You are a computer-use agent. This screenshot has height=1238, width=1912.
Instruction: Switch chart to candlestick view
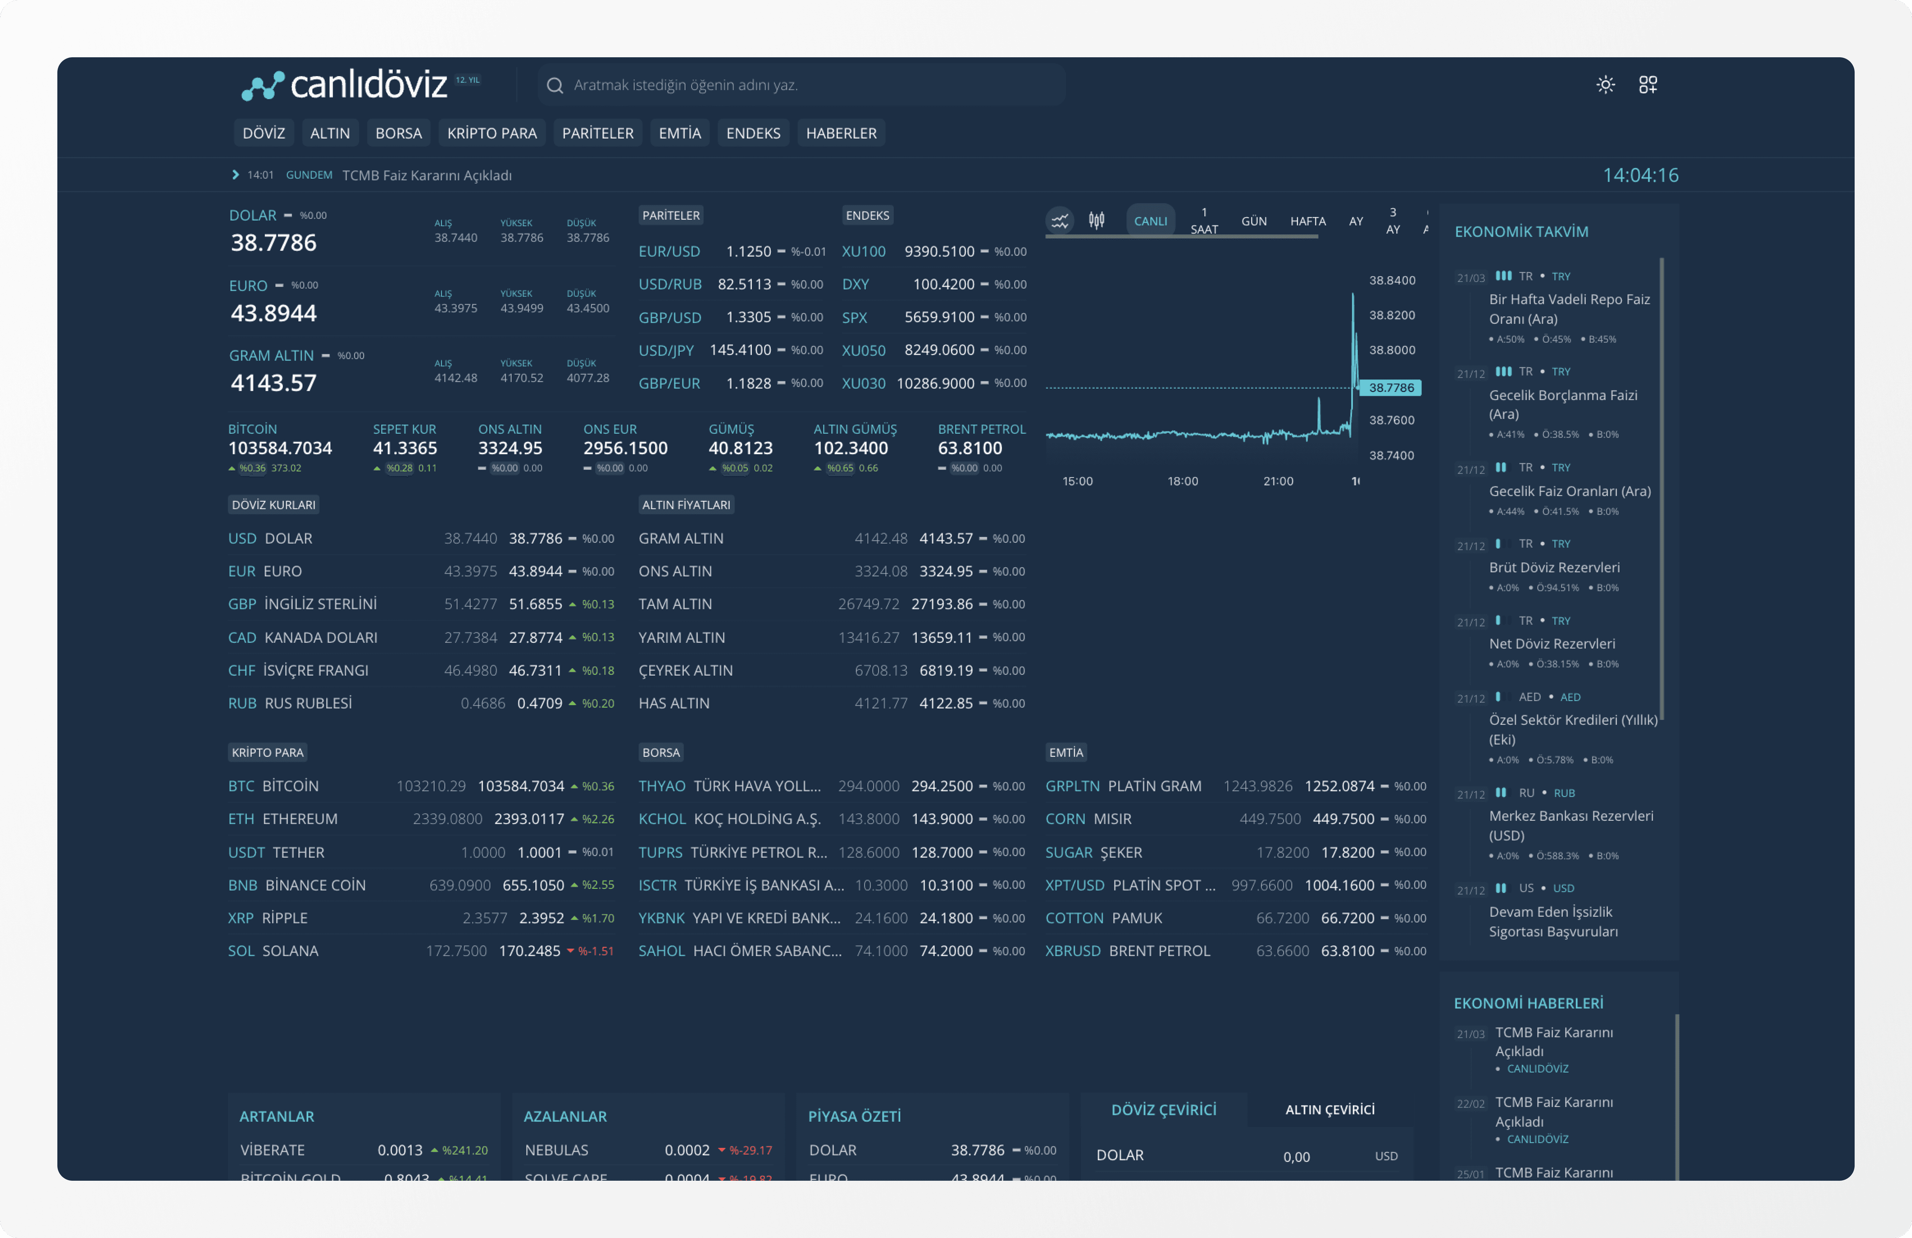coord(1096,220)
